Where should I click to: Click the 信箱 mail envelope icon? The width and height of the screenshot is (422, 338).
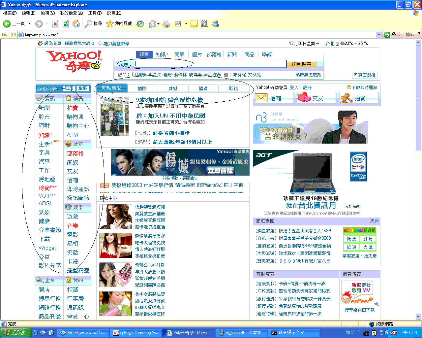pos(261,98)
